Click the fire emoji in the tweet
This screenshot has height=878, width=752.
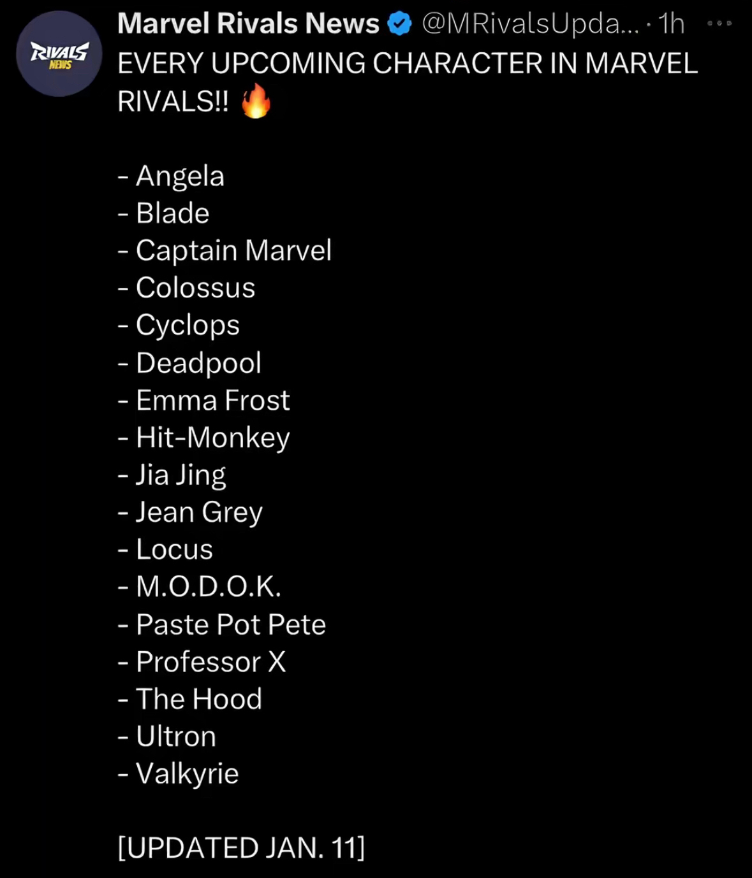click(x=256, y=101)
